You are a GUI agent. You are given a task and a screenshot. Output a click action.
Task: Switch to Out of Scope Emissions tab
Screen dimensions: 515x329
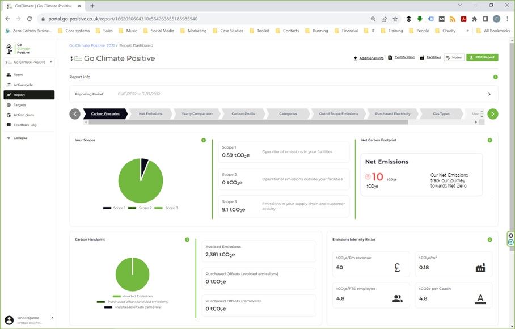tap(338, 114)
